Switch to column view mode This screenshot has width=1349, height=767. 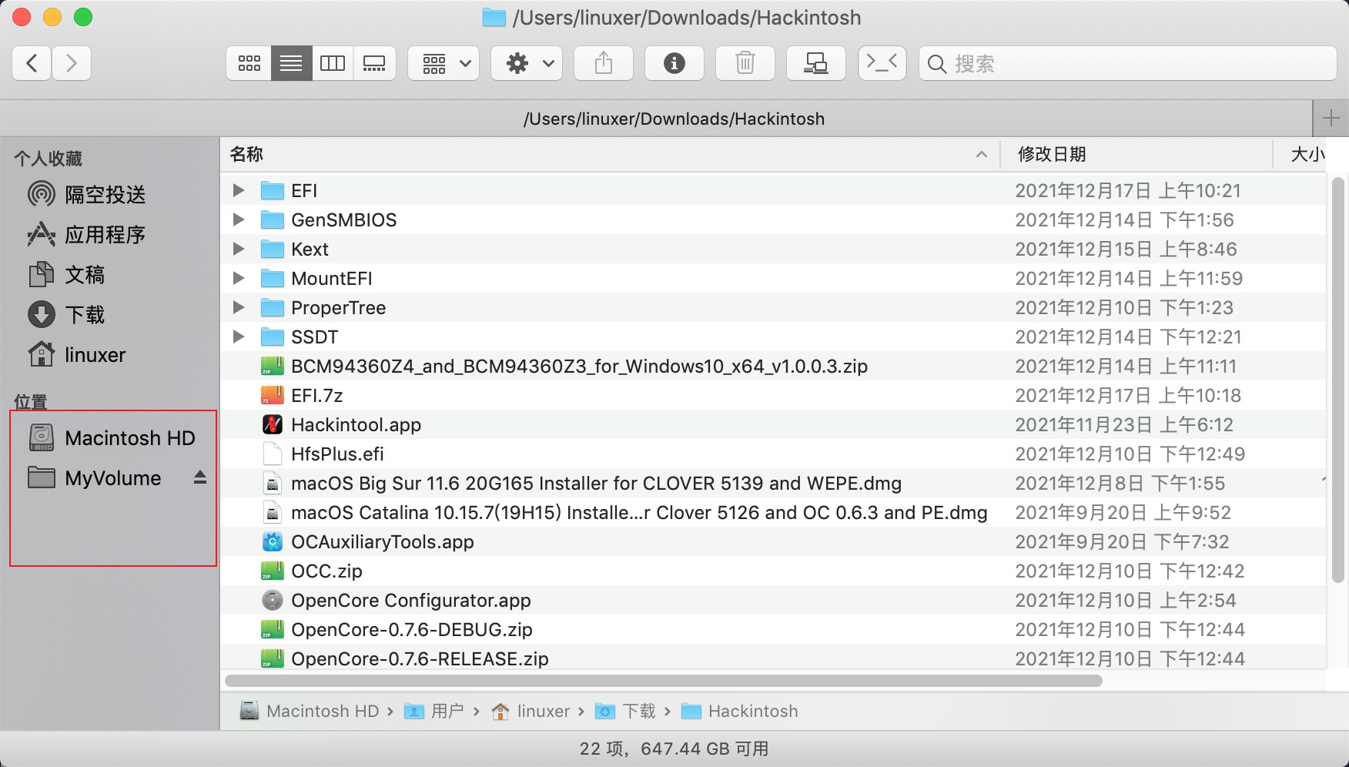coord(333,63)
